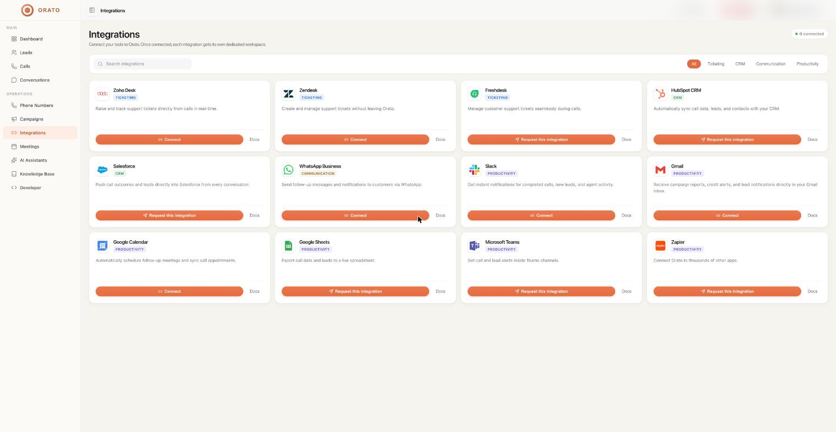Filter integrations by CRM
Screen dimensions: 836x432
pos(740,64)
